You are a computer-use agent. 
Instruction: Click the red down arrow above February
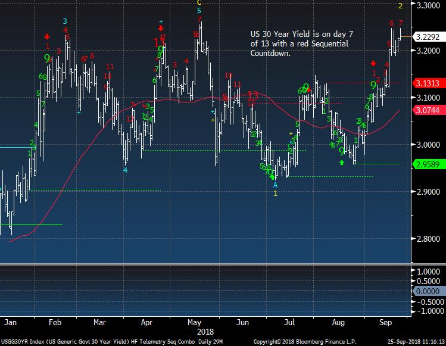click(47, 37)
